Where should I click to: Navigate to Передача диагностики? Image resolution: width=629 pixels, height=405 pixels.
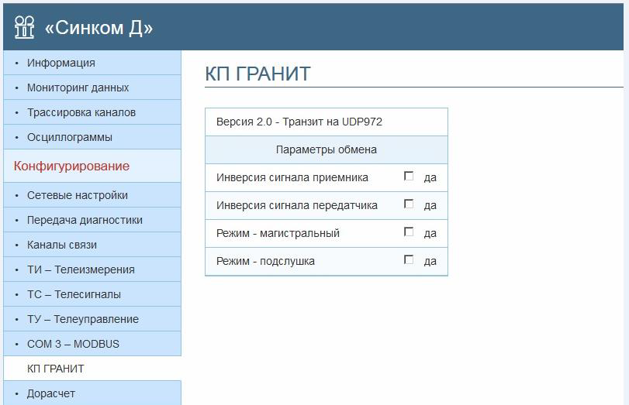[x=85, y=220]
